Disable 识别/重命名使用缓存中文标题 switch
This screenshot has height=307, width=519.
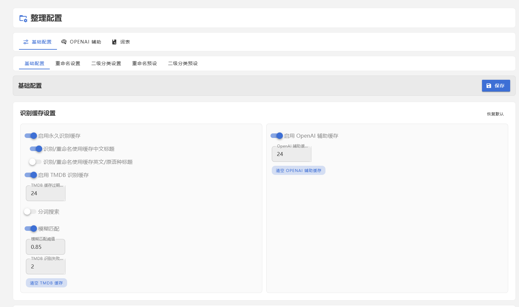[36, 149]
